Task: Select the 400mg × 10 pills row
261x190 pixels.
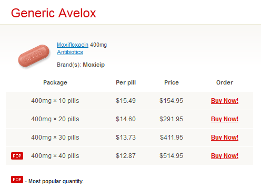Action: coord(129,101)
